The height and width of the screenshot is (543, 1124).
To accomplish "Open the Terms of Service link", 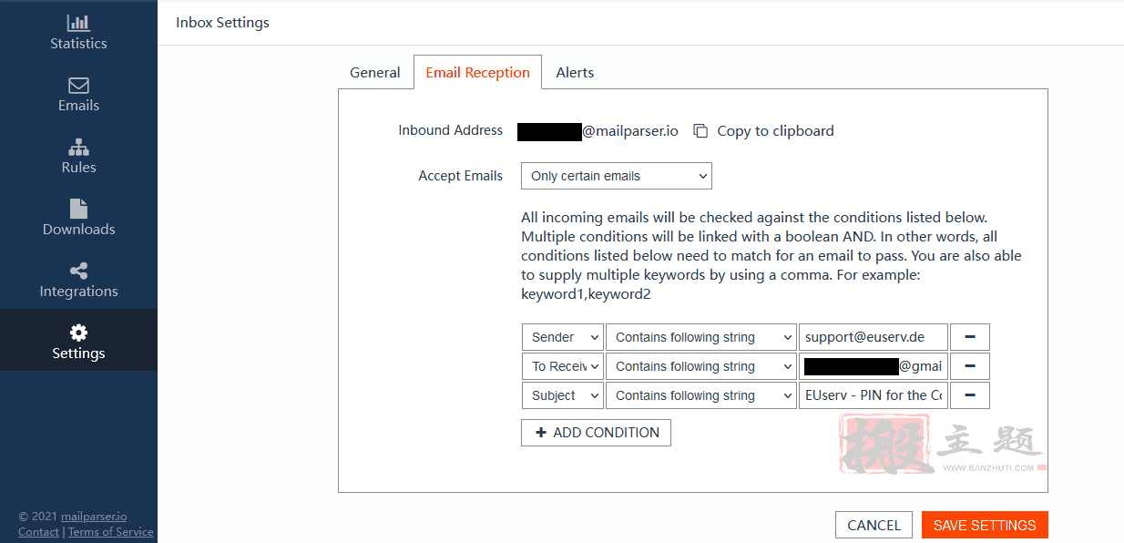I will 111,532.
